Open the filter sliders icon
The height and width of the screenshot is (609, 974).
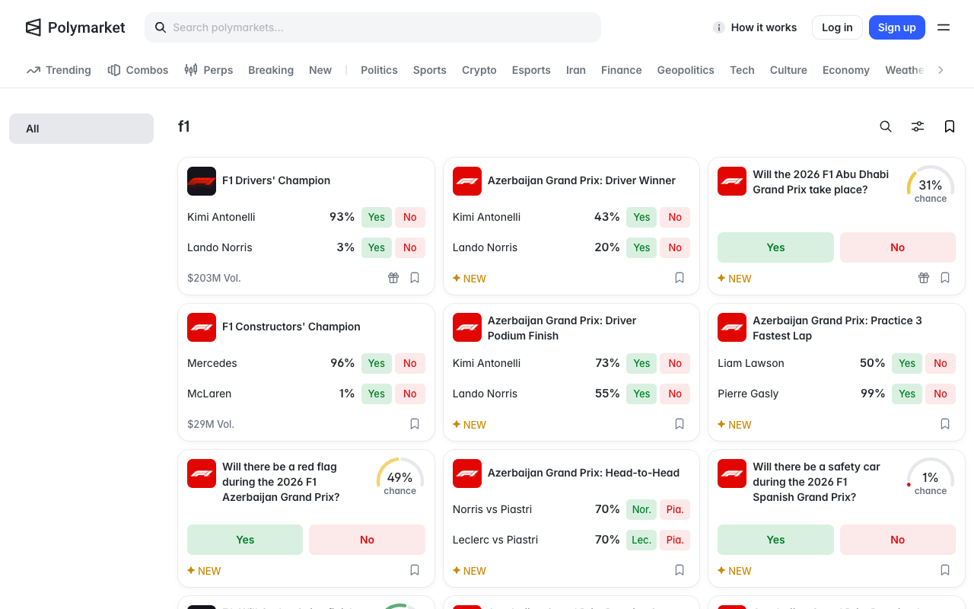pos(918,126)
